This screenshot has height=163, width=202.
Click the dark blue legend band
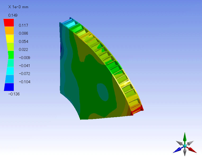9,87
